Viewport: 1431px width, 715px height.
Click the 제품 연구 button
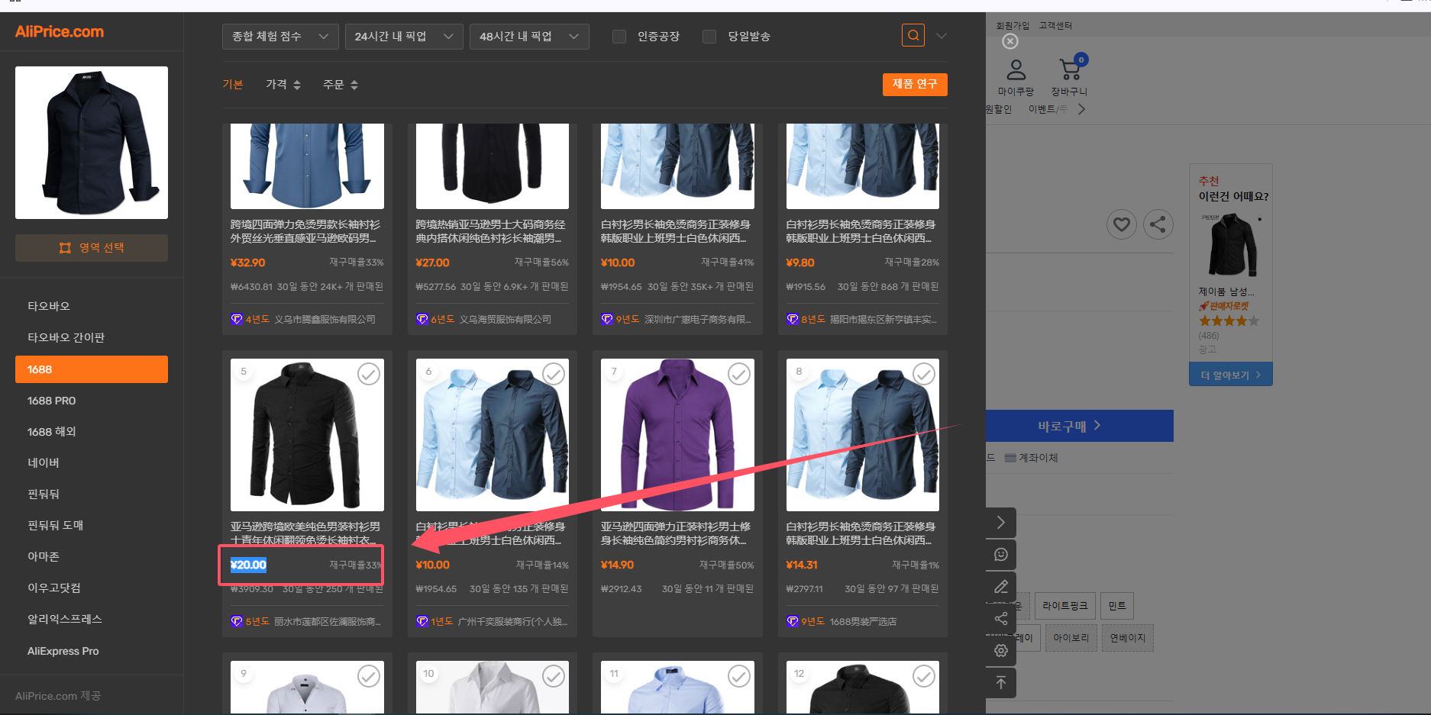point(915,84)
